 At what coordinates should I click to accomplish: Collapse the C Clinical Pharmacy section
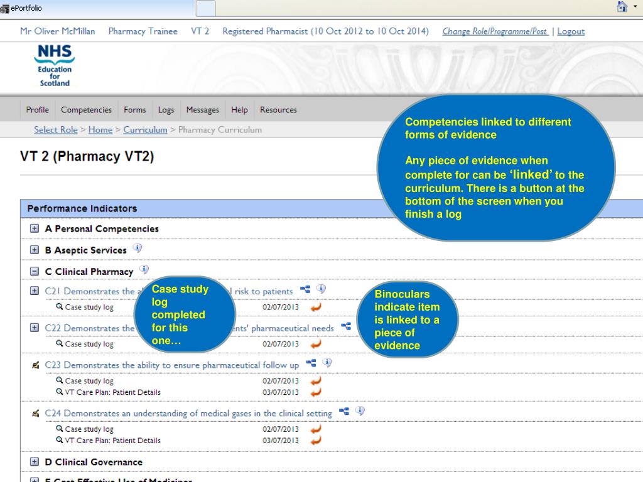pyautogui.click(x=35, y=271)
